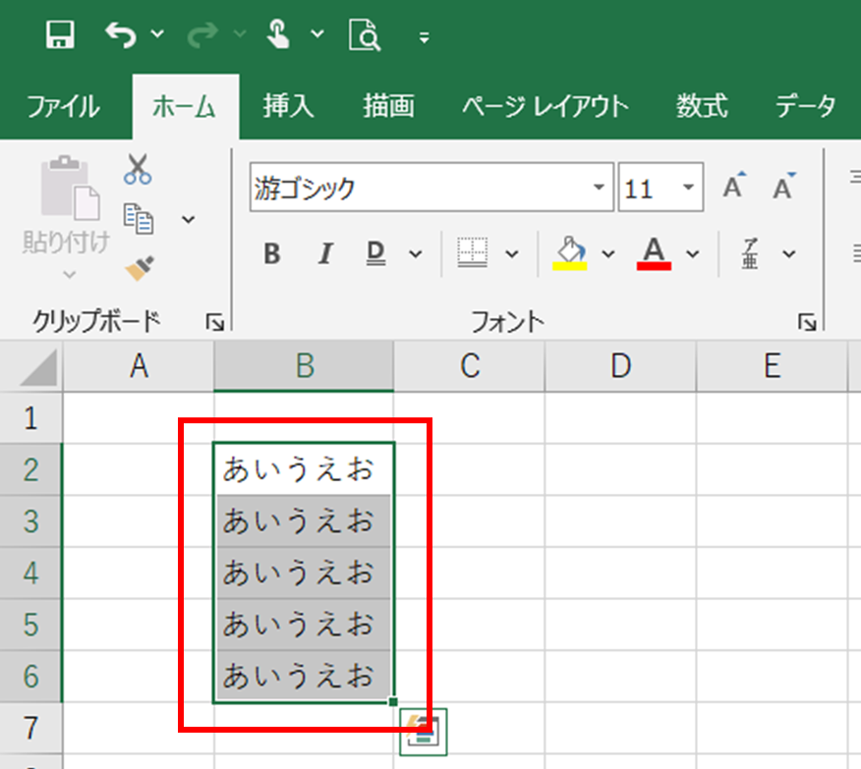Screen dimensions: 861x769
Task: Increase font size with the larger A icon
Action: (x=733, y=187)
